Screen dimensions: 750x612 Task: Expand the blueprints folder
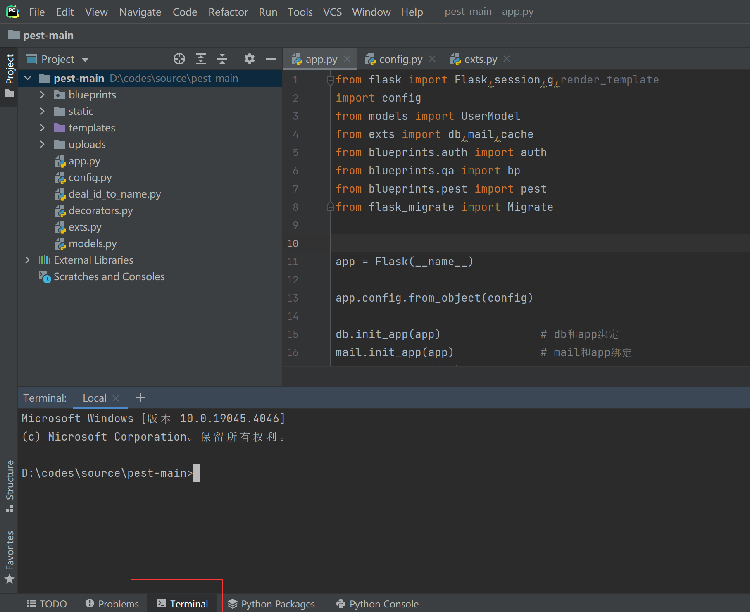click(42, 95)
